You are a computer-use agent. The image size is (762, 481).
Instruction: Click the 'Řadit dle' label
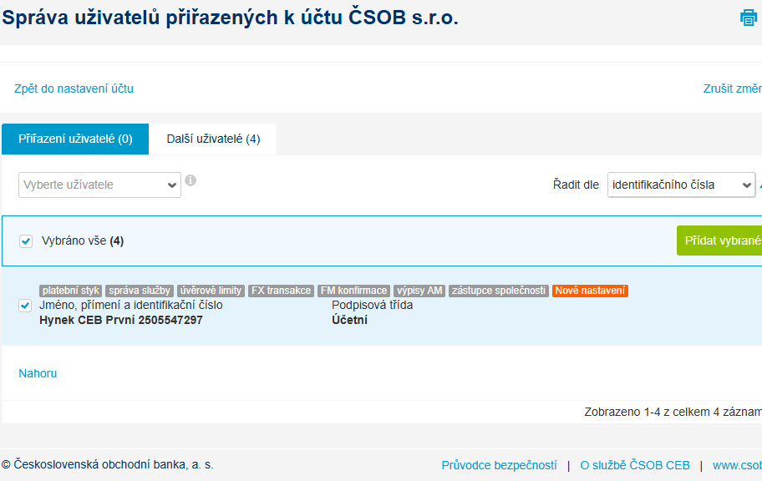point(576,185)
